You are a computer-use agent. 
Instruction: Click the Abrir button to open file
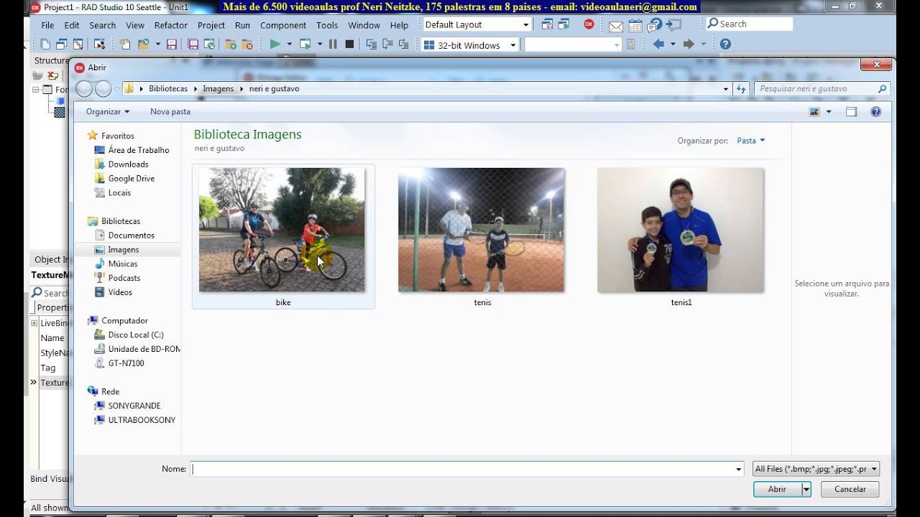(x=777, y=489)
